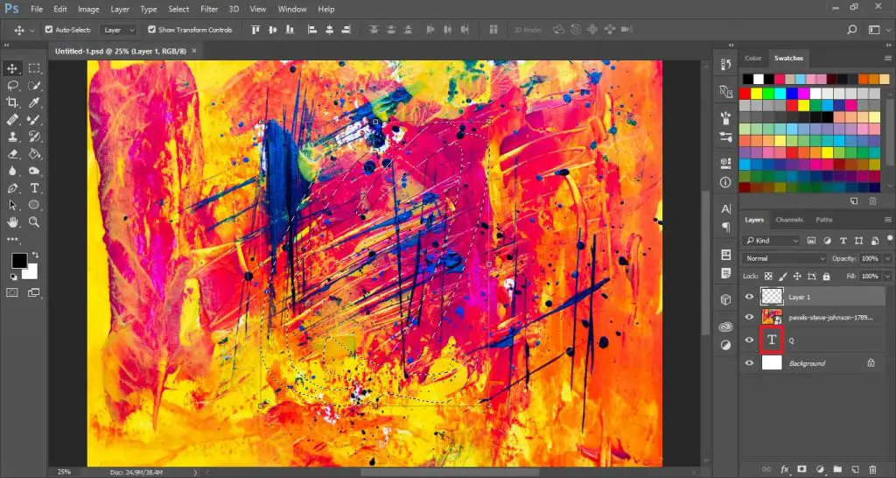Viewport: 896px width, 478px height.
Task: Toggle the Auto-Select checkbox
Action: click(49, 30)
